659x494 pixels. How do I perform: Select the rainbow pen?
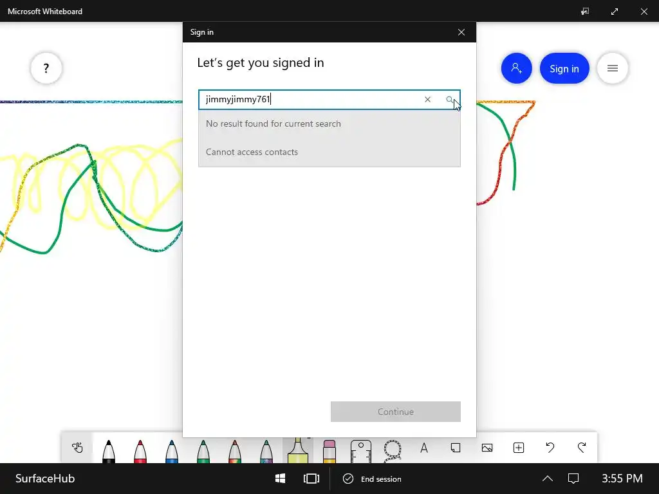pos(234,450)
